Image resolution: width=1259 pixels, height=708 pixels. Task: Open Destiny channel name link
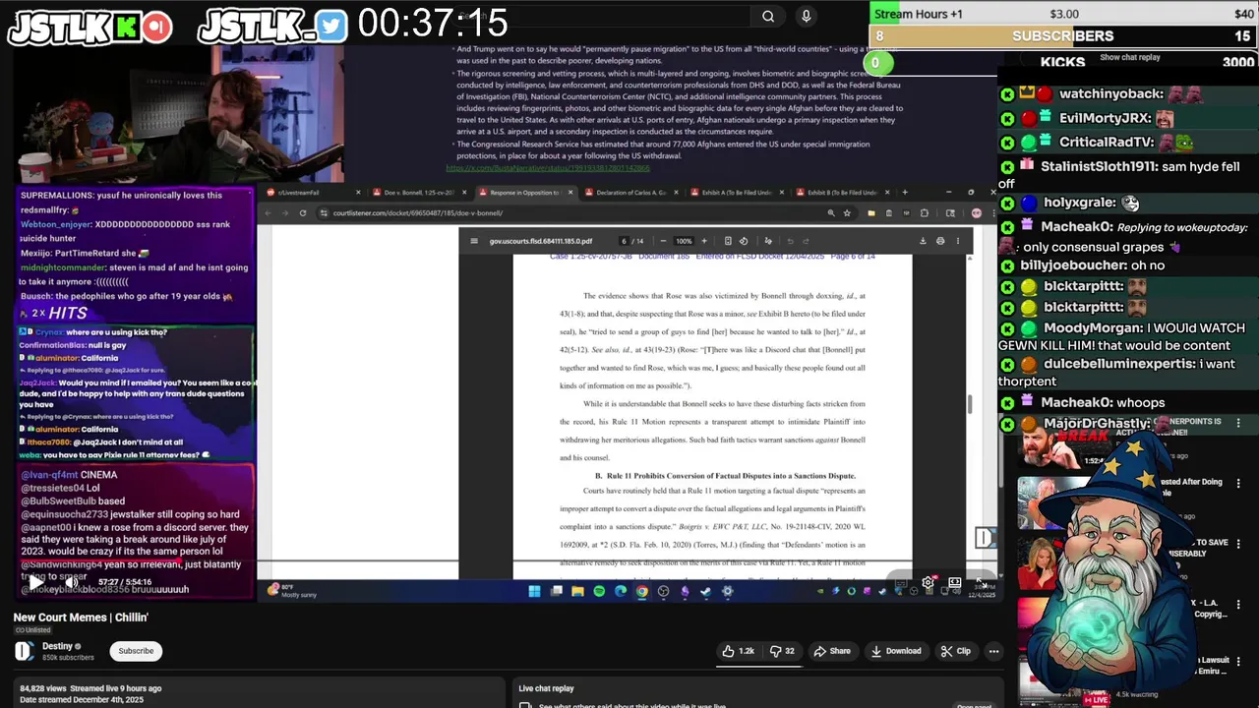point(57,646)
